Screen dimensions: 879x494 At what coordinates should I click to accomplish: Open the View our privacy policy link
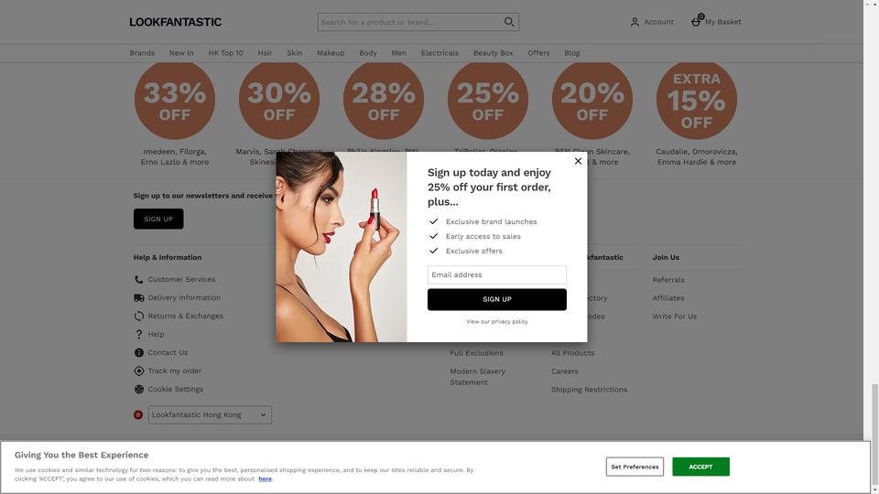click(496, 321)
